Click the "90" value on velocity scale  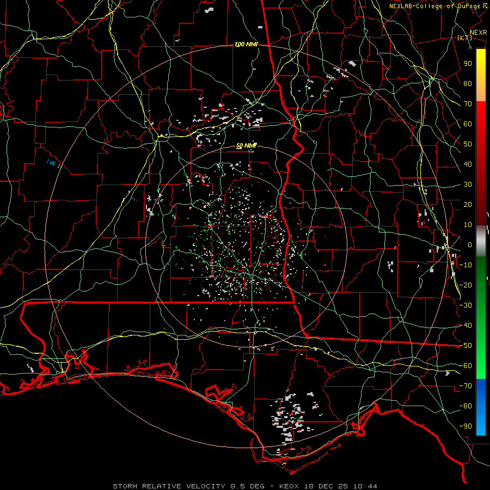point(468,64)
